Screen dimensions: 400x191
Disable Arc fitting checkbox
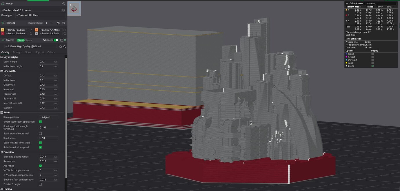click(40, 166)
